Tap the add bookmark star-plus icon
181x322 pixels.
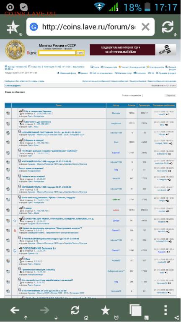pyautogui.click(x=13, y=27)
